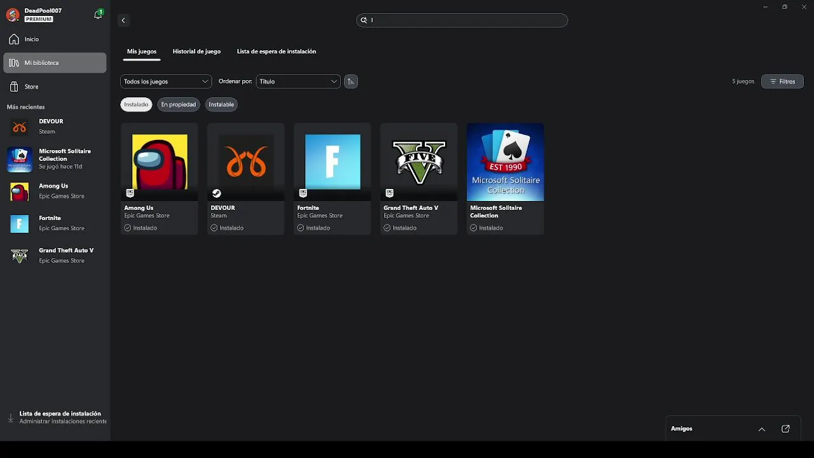Click the Store bag icon
814x458 pixels.
(x=14, y=87)
